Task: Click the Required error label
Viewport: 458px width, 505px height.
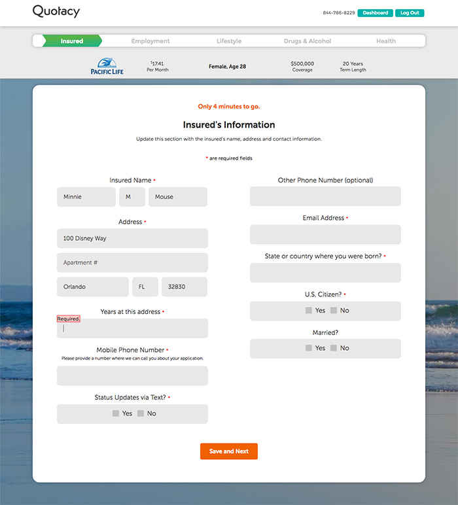Action: click(68, 319)
